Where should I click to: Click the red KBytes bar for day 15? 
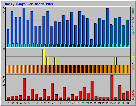tap(64, 93)
